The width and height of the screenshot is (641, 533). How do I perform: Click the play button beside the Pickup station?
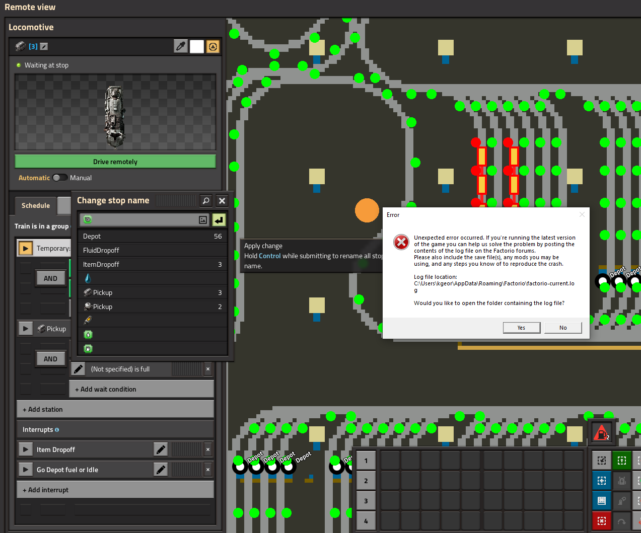click(x=25, y=329)
